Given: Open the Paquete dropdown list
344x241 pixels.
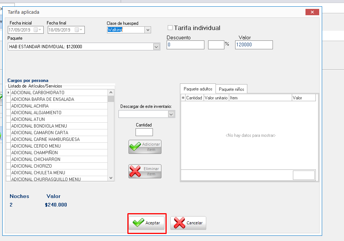Looking at the screenshot, I should 156,47.
